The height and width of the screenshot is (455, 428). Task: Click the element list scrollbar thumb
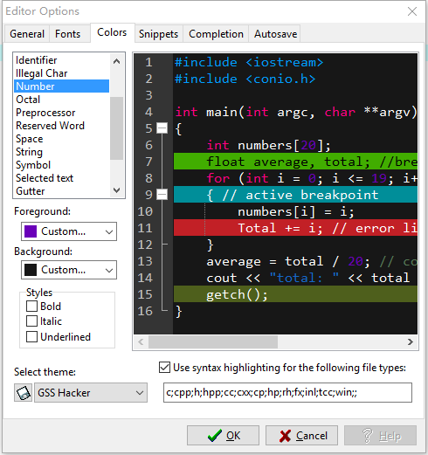(x=117, y=128)
